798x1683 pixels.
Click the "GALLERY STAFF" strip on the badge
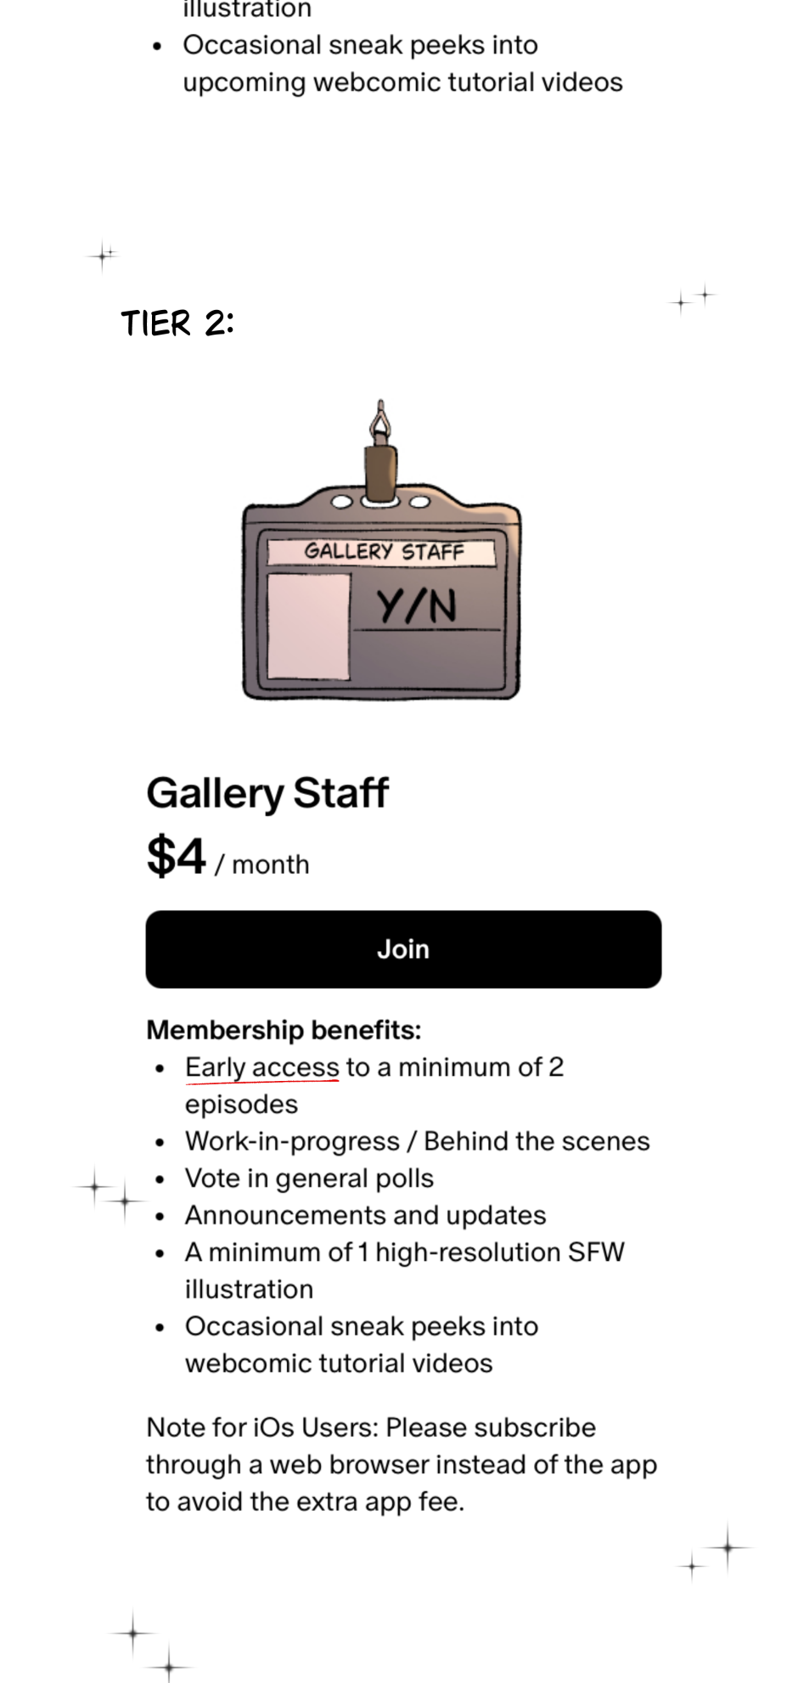[x=382, y=552]
